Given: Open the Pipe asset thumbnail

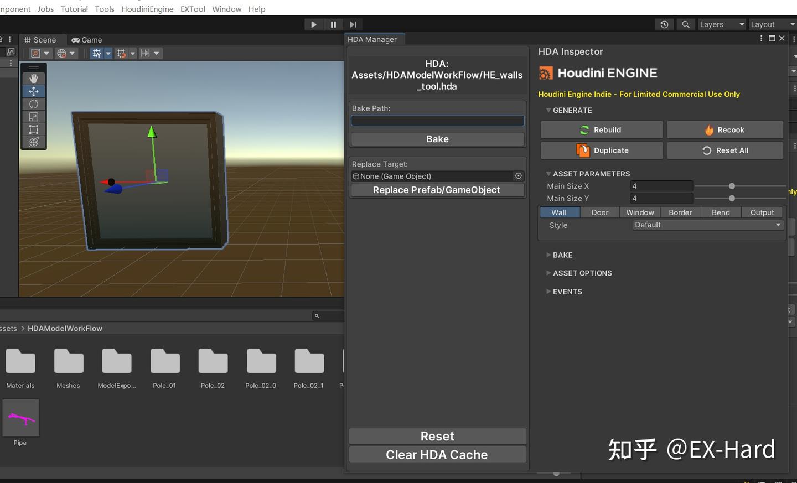Looking at the screenshot, I should pos(20,418).
